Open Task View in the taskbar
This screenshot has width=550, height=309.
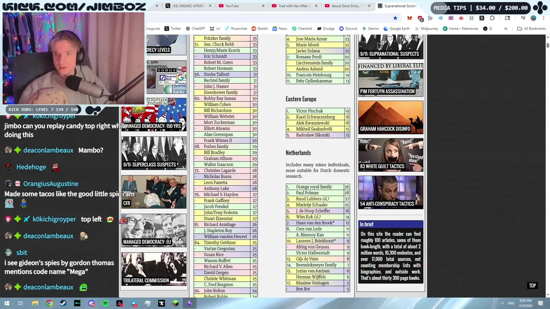click(x=20, y=303)
